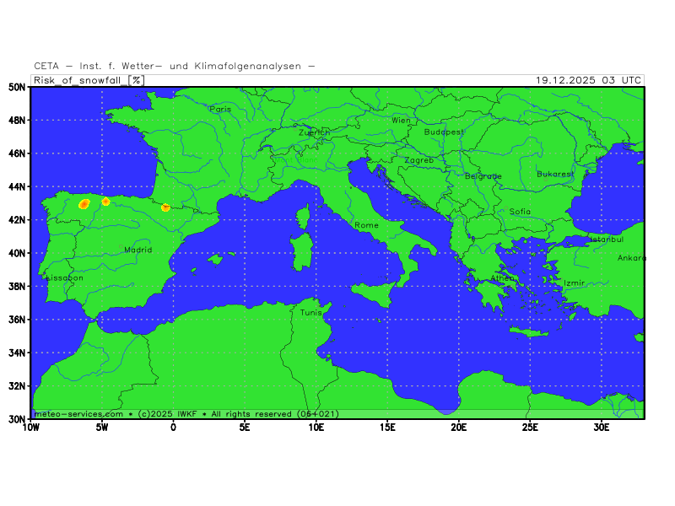Viewport: 675px width, 506px height.
Task: Click the Rome city label
Action: [x=366, y=225]
